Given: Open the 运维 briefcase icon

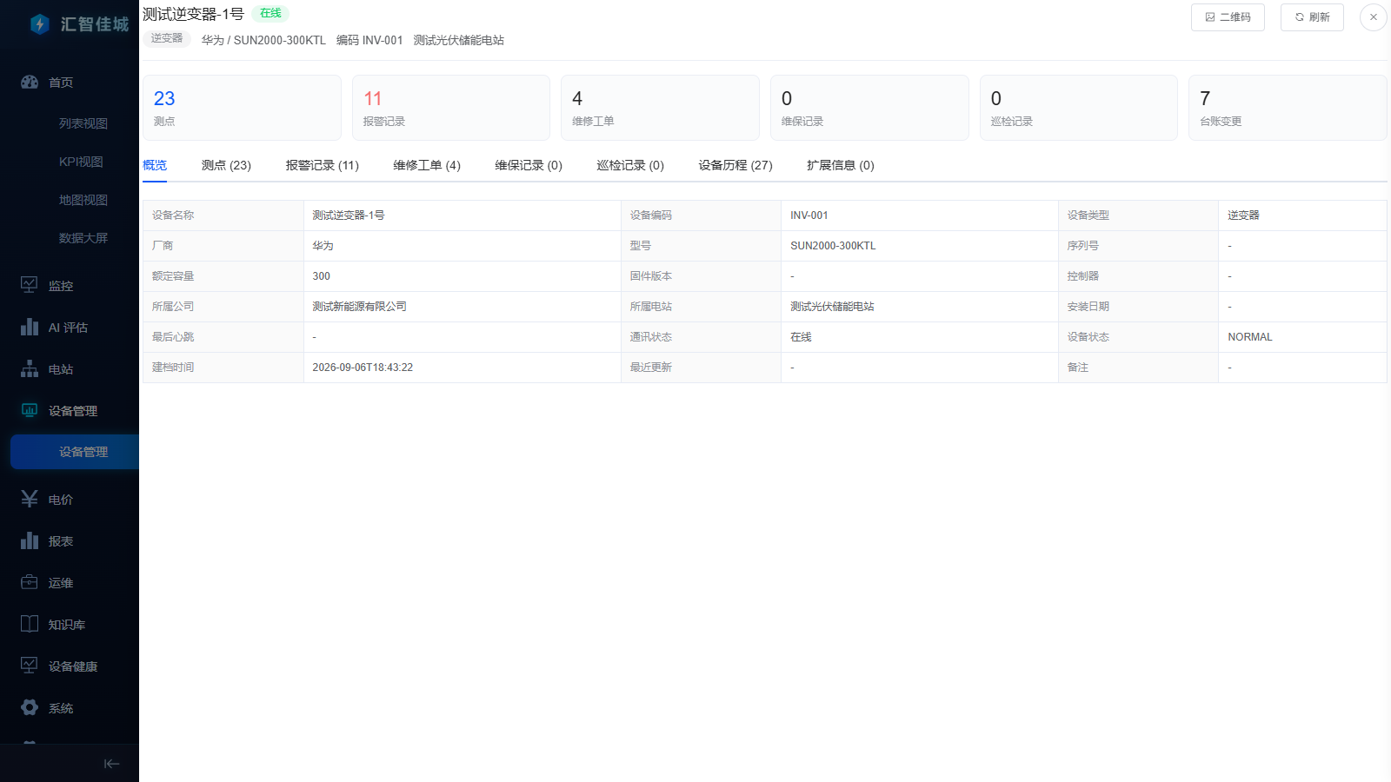Looking at the screenshot, I should tap(30, 582).
